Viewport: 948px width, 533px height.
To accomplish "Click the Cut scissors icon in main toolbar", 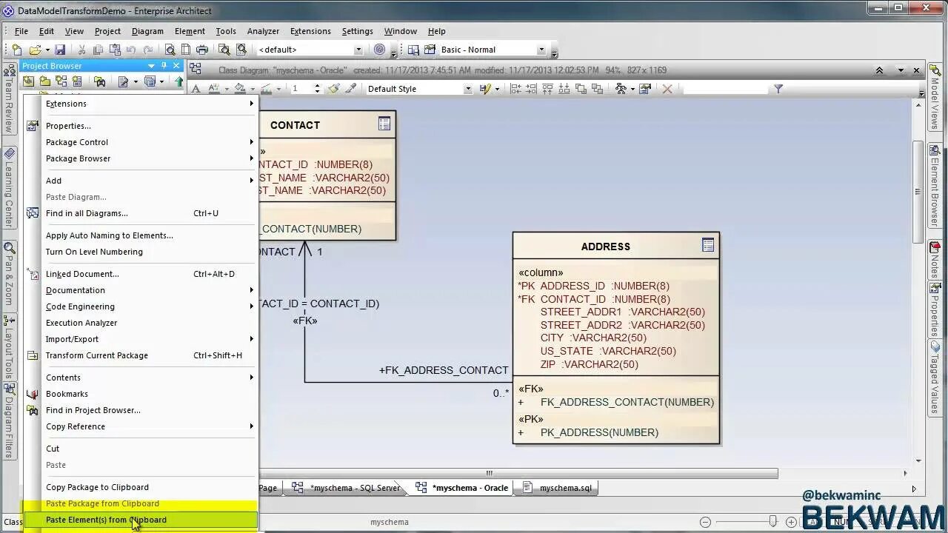I will click(x=81, y=50).
